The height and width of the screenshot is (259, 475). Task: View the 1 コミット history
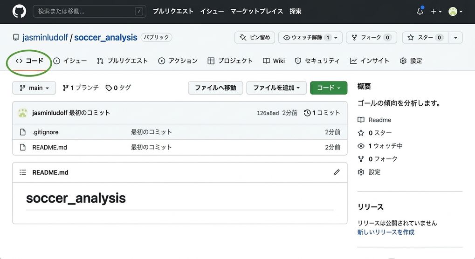(322, 113)
